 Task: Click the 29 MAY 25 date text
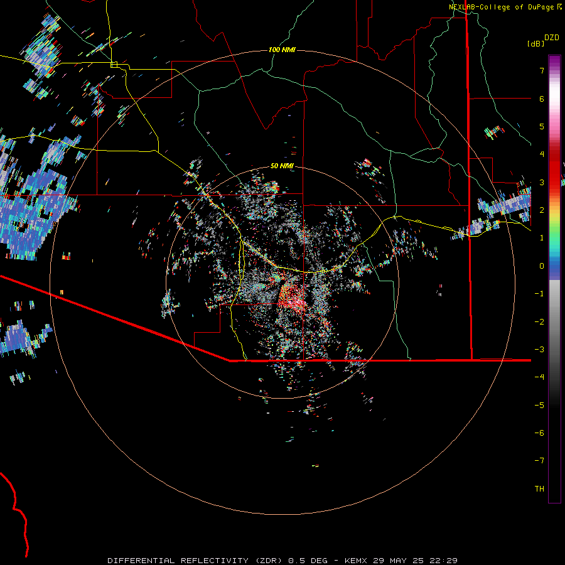click(400, 561)
